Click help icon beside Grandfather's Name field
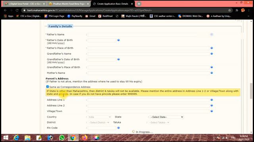The image size is (254, 142). point(212,54)
